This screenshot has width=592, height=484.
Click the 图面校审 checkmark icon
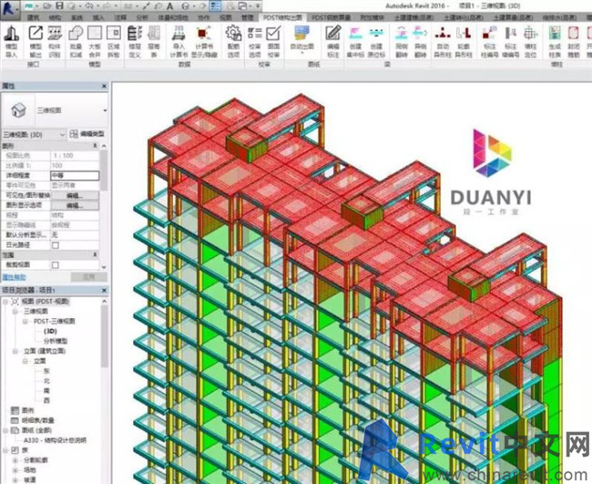273,33
